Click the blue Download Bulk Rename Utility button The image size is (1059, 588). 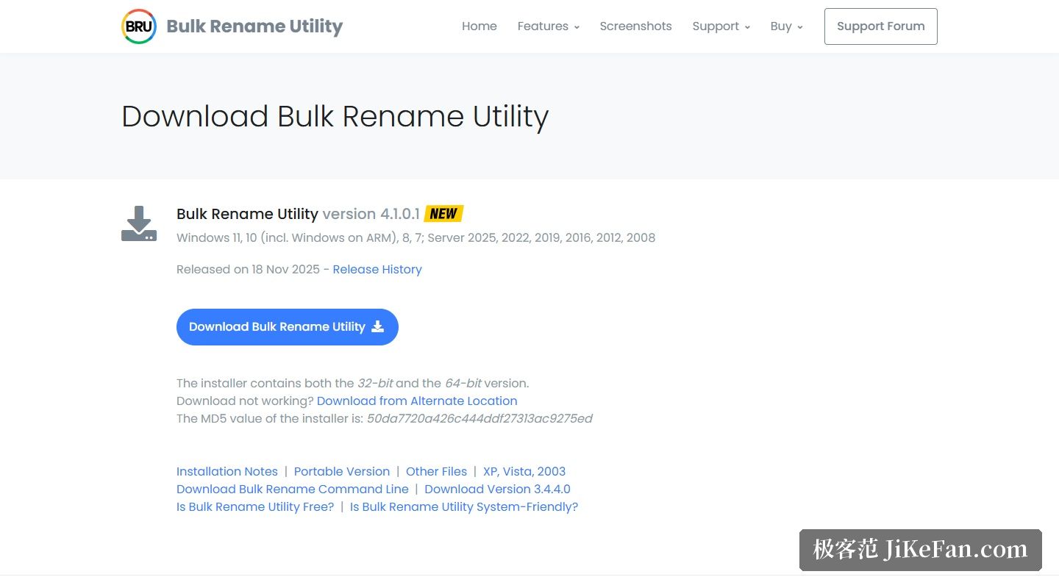[288, 327]
